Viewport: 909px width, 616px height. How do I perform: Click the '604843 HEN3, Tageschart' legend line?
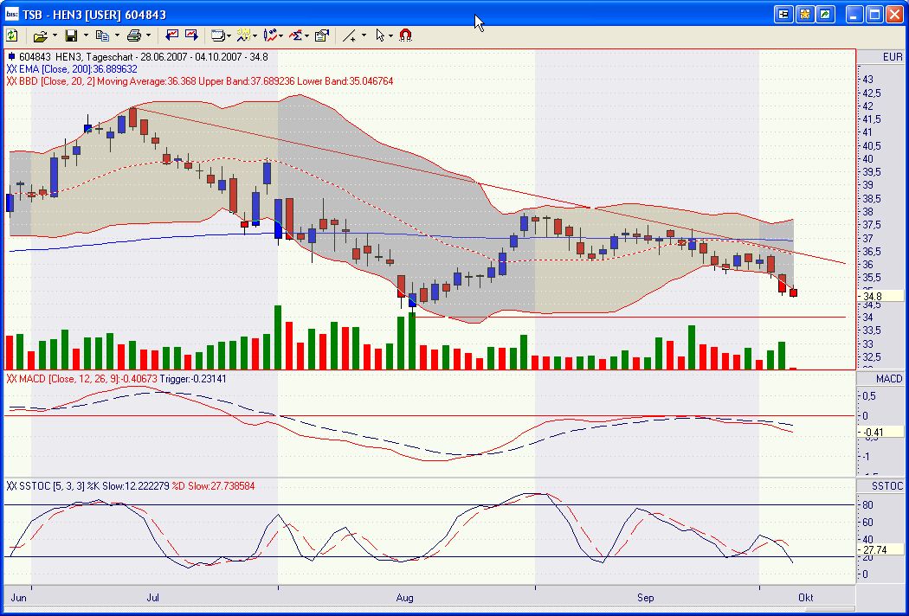(x=138, y=57)
